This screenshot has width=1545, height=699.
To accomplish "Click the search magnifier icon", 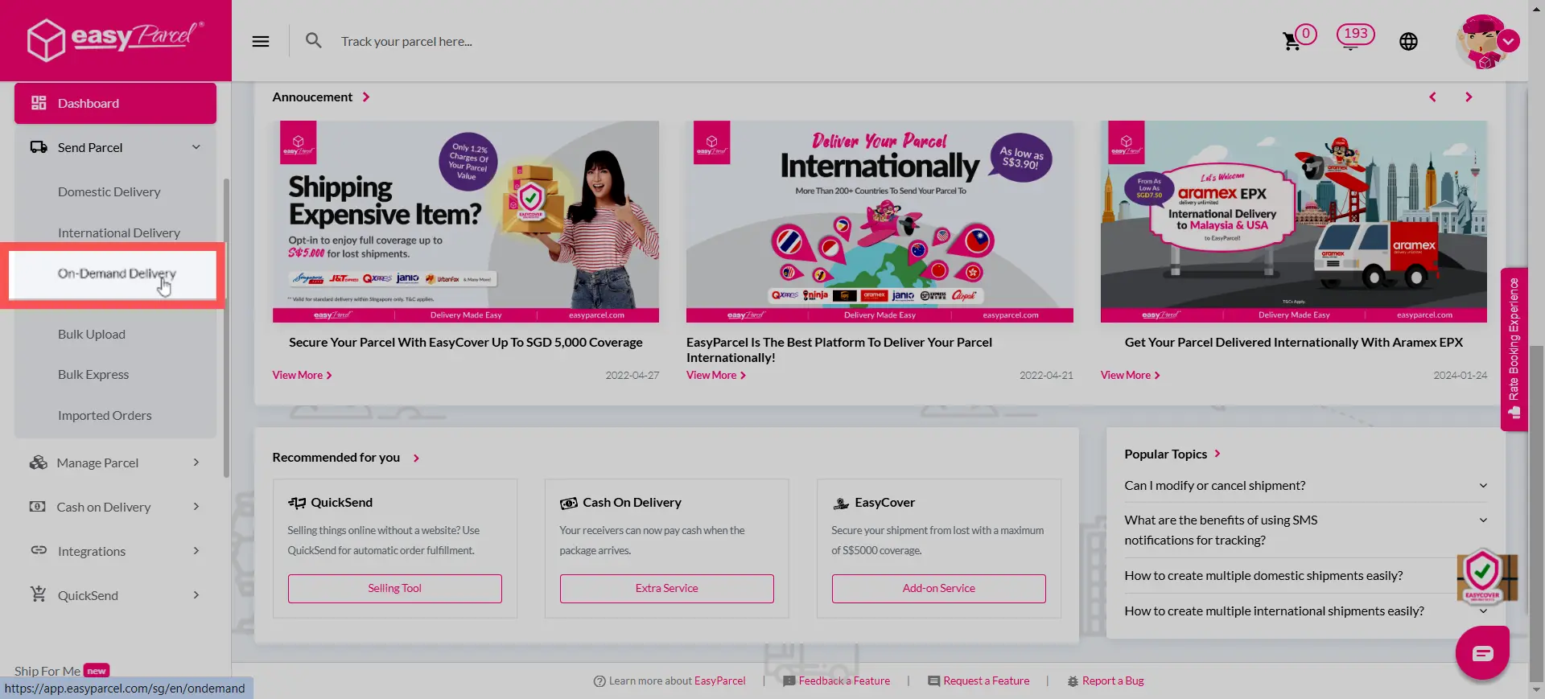I will tap(314, 40).
